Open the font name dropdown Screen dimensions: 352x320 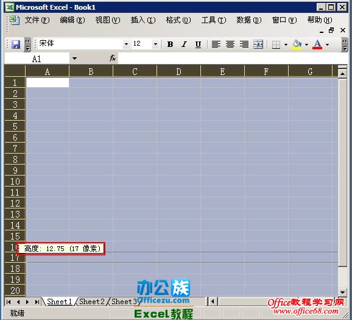tap(127, 44)
